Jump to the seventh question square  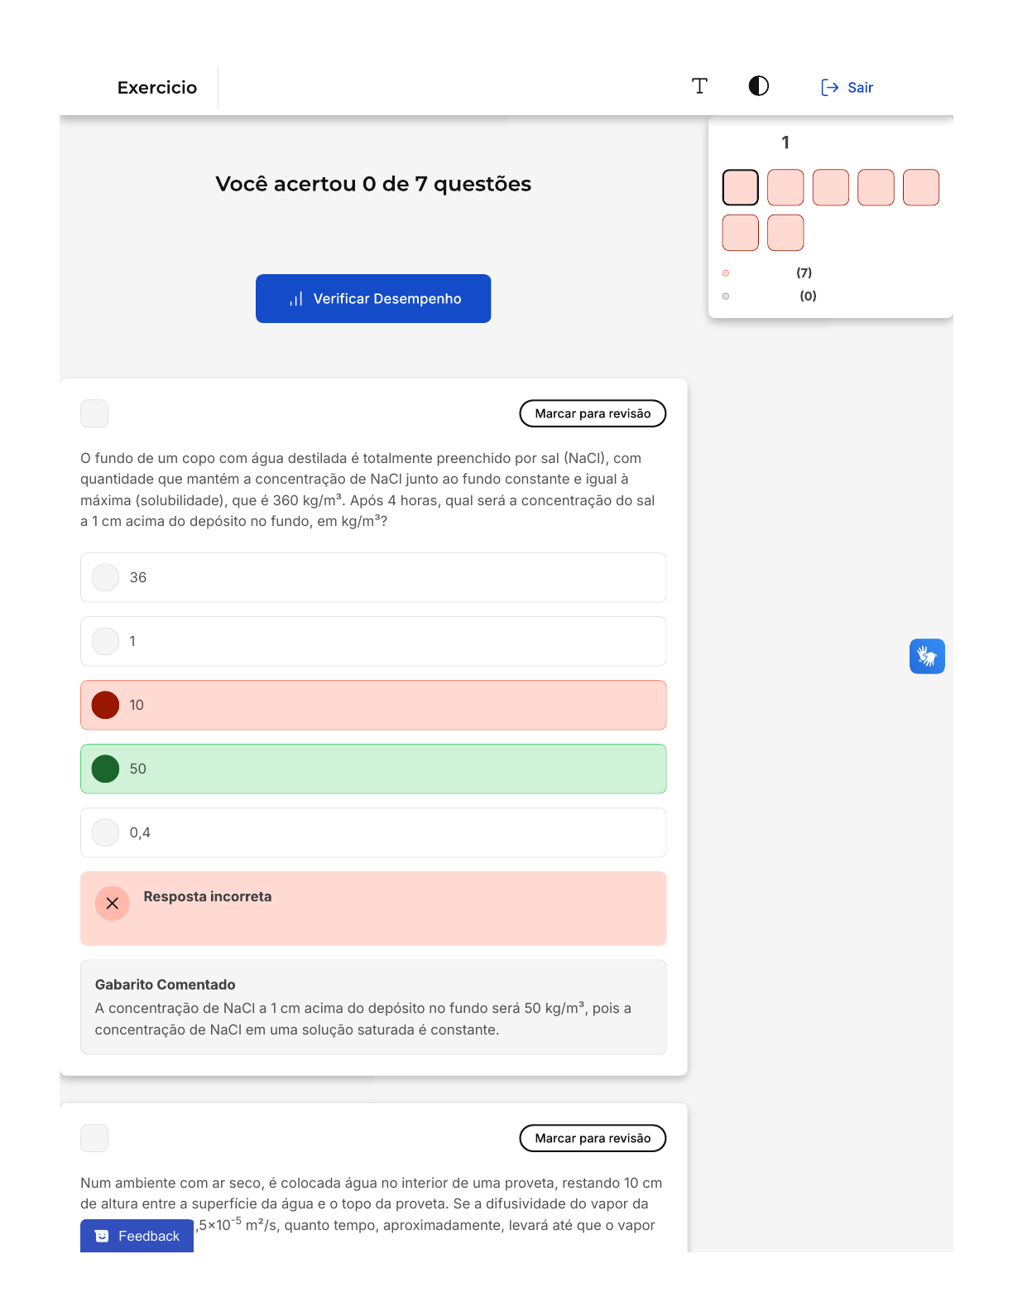click(785, 233)
